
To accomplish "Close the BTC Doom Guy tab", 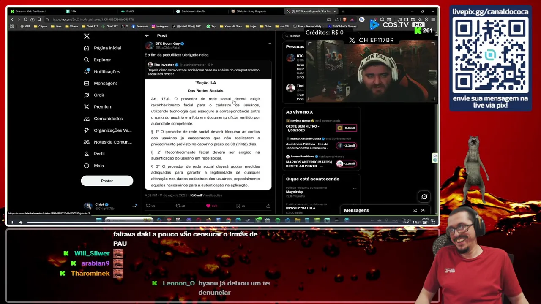I will 335,11.
